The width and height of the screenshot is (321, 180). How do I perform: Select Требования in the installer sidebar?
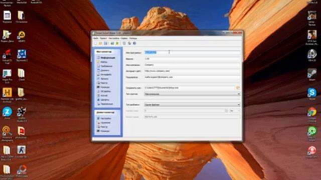105,66
